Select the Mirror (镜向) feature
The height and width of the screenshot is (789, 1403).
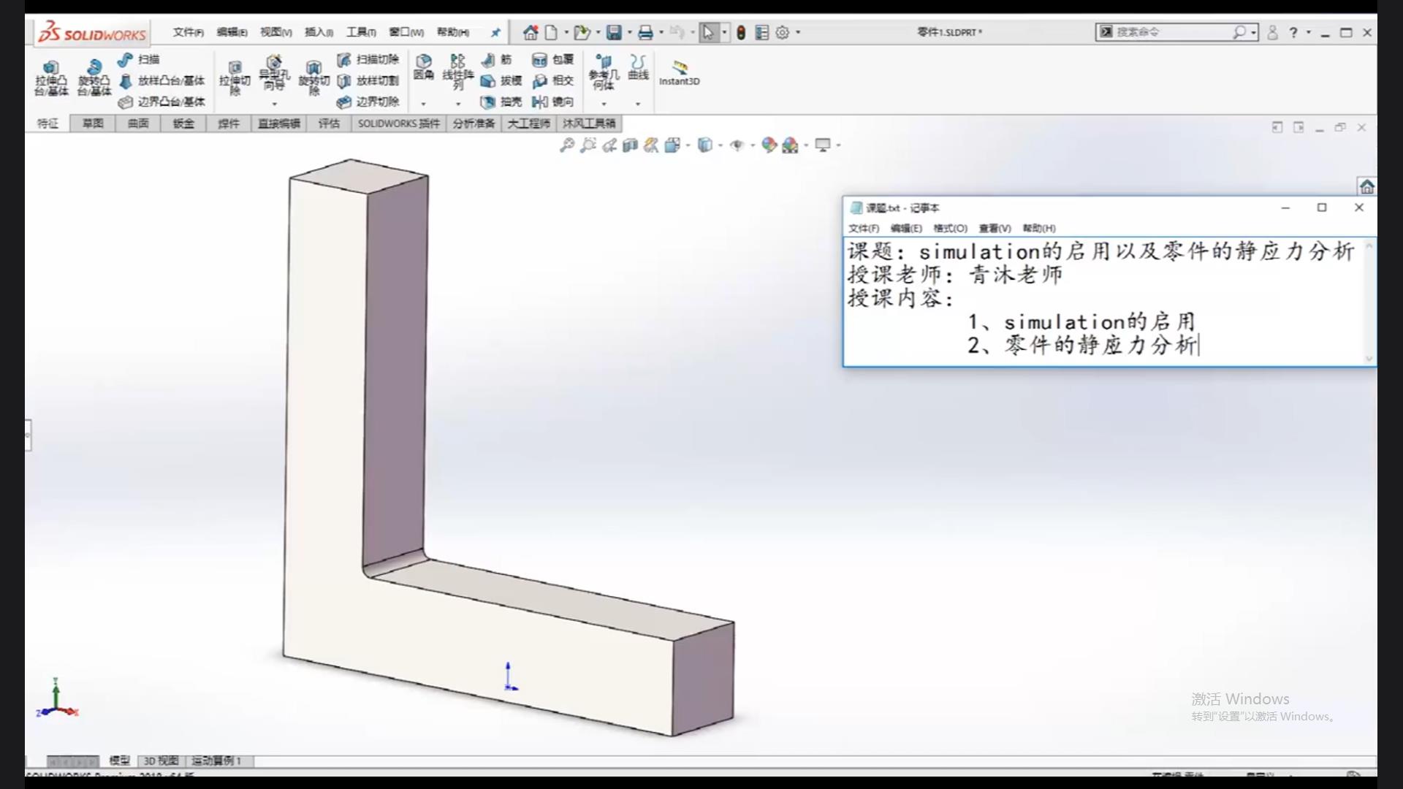pos(552,102)
